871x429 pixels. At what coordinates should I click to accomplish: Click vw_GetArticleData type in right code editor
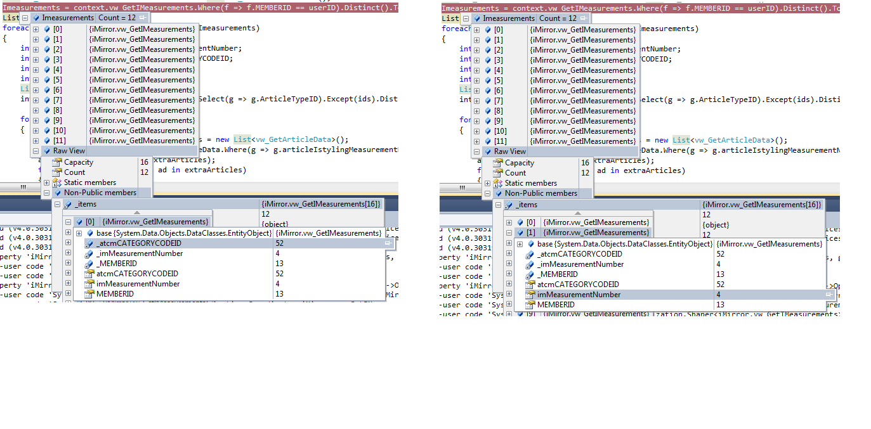733,141
